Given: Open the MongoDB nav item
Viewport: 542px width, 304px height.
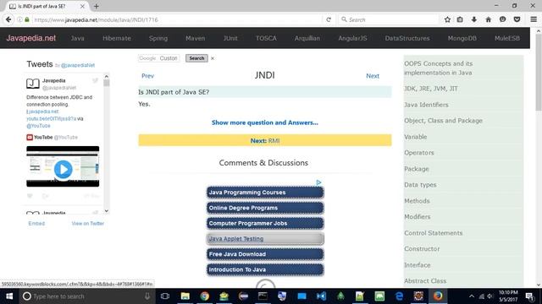Looking at the screenshot, I should pos(462,38).
